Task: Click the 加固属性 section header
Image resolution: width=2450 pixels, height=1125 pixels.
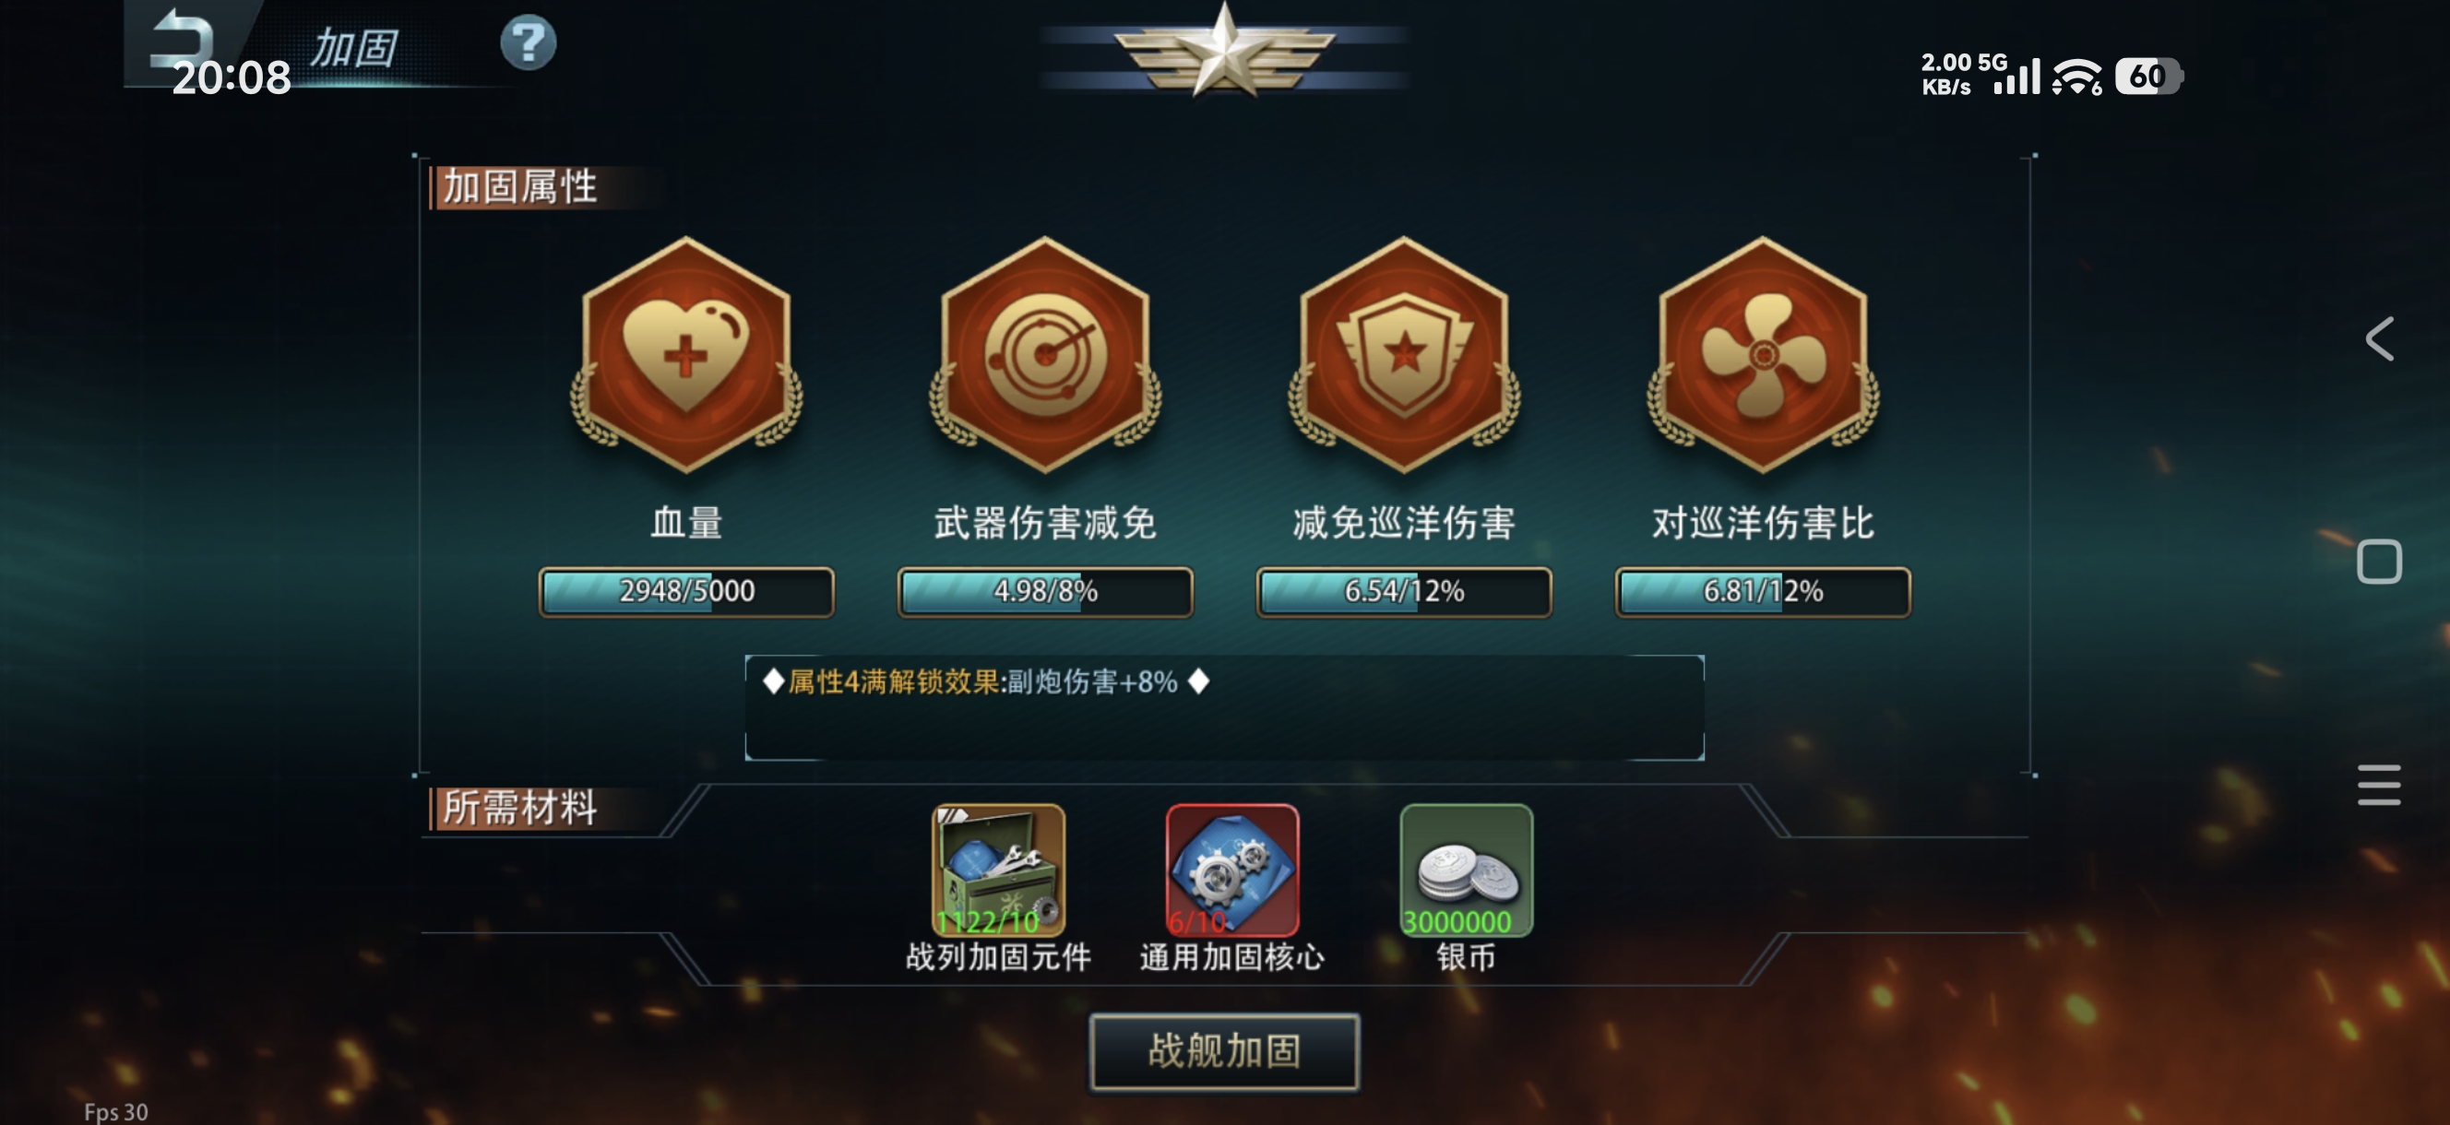Action: 520,186
